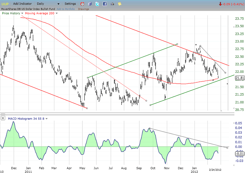Click the Drawings link
This screenshot has width=245, height=173.
(83, 9)
